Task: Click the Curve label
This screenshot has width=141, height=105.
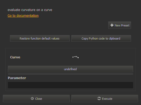Action: [x=15, y=57]
